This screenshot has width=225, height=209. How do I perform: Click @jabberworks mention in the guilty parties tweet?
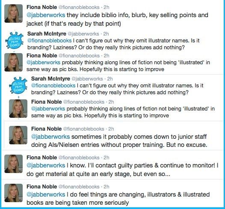[46, 166]
